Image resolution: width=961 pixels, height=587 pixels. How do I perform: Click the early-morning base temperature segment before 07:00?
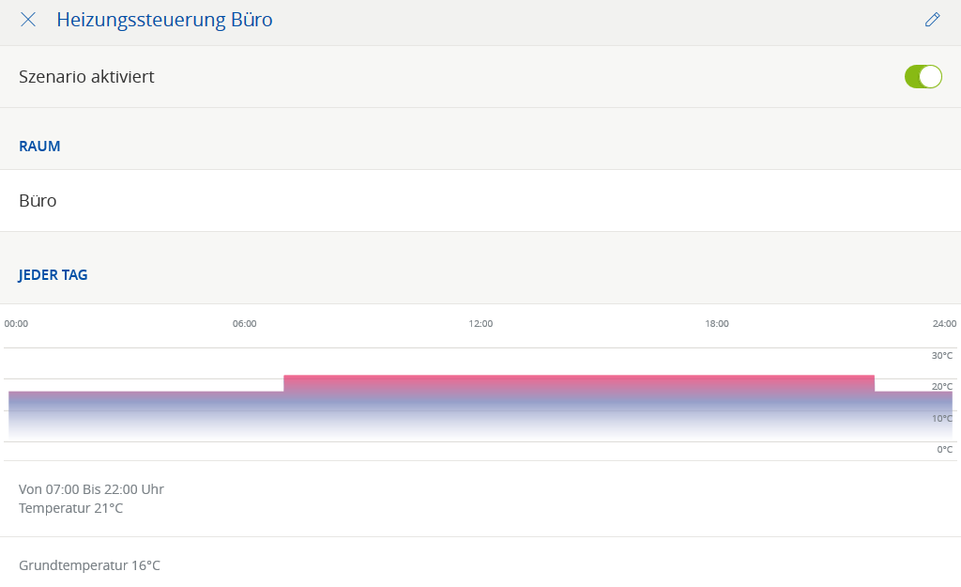tap(145, 413)
